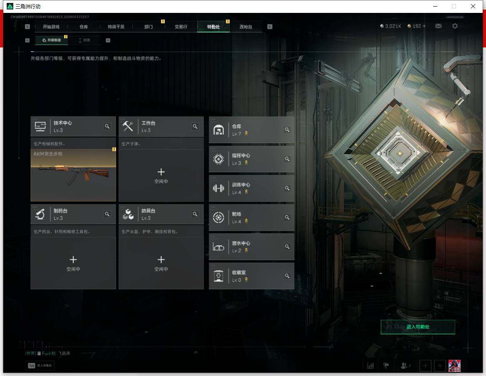Click the 收藏室 title text
Viewport: 486px width, 376px height.
coord(239,272)
